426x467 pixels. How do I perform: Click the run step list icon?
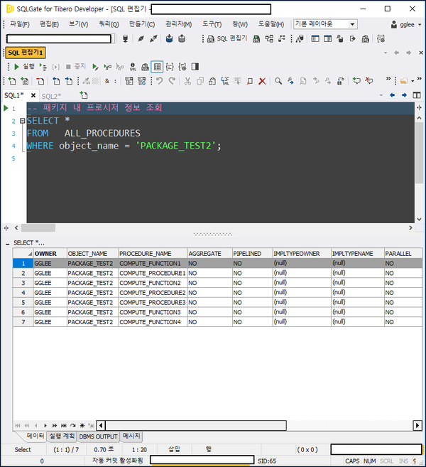(x=43, y=67)
